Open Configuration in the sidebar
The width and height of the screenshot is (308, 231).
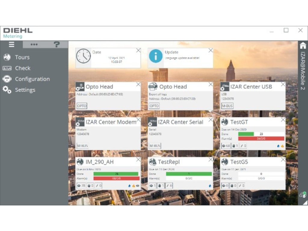32,79
